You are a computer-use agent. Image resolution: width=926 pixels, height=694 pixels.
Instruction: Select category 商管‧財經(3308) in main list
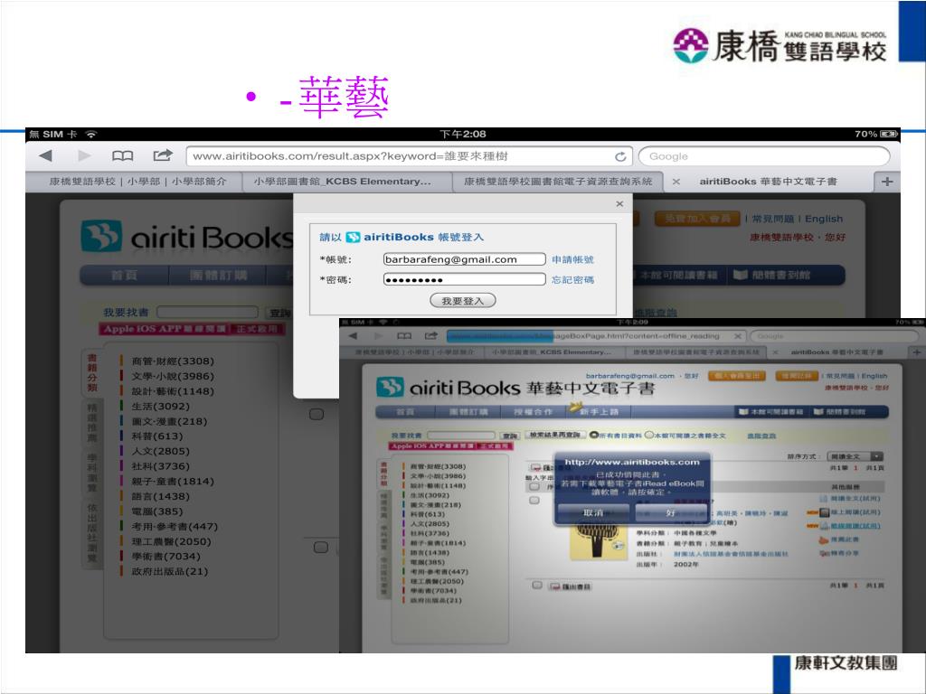coord(173,361)
